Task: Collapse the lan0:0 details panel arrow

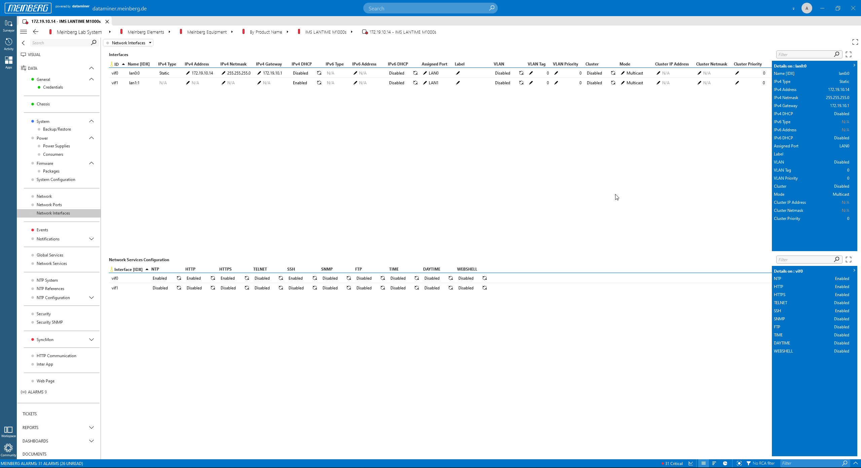Action: pos(854,65)
